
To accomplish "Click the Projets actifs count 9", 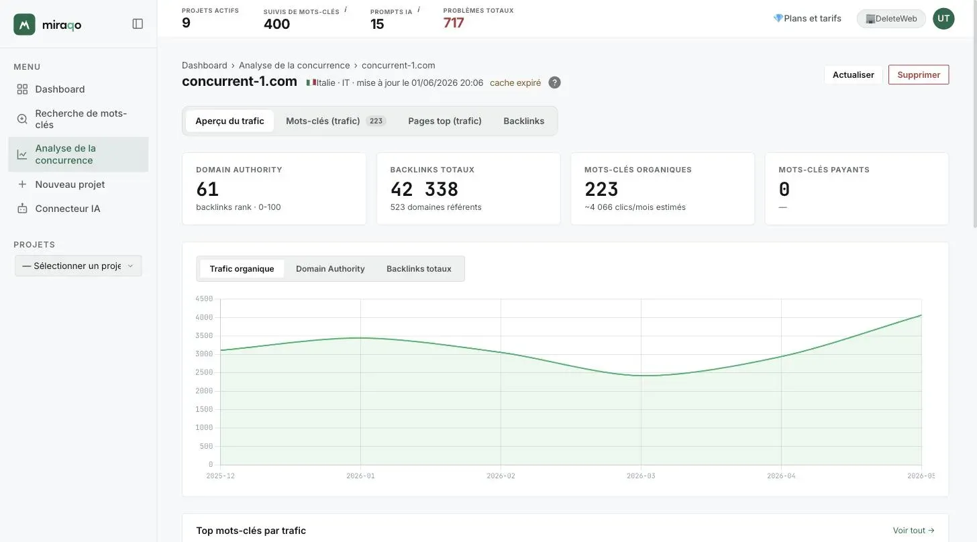I will (x=186, y=23).
